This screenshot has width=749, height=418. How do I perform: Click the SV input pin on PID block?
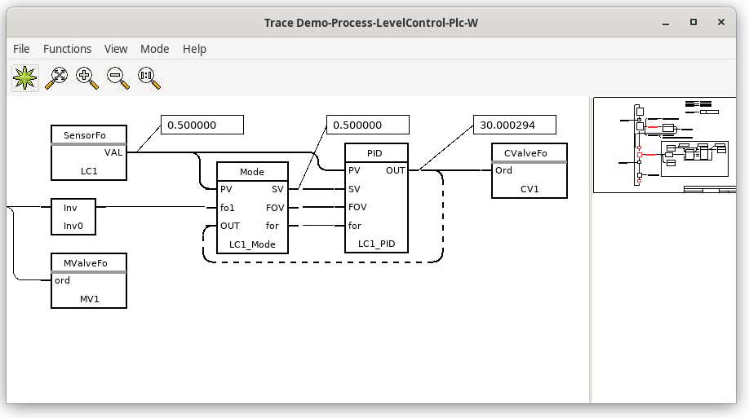[354, 189]
